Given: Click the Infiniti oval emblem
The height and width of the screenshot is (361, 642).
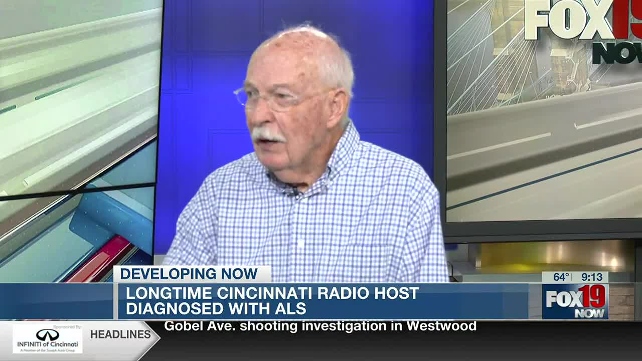Looking at the screenshot, I should click(x=47, y=334).
